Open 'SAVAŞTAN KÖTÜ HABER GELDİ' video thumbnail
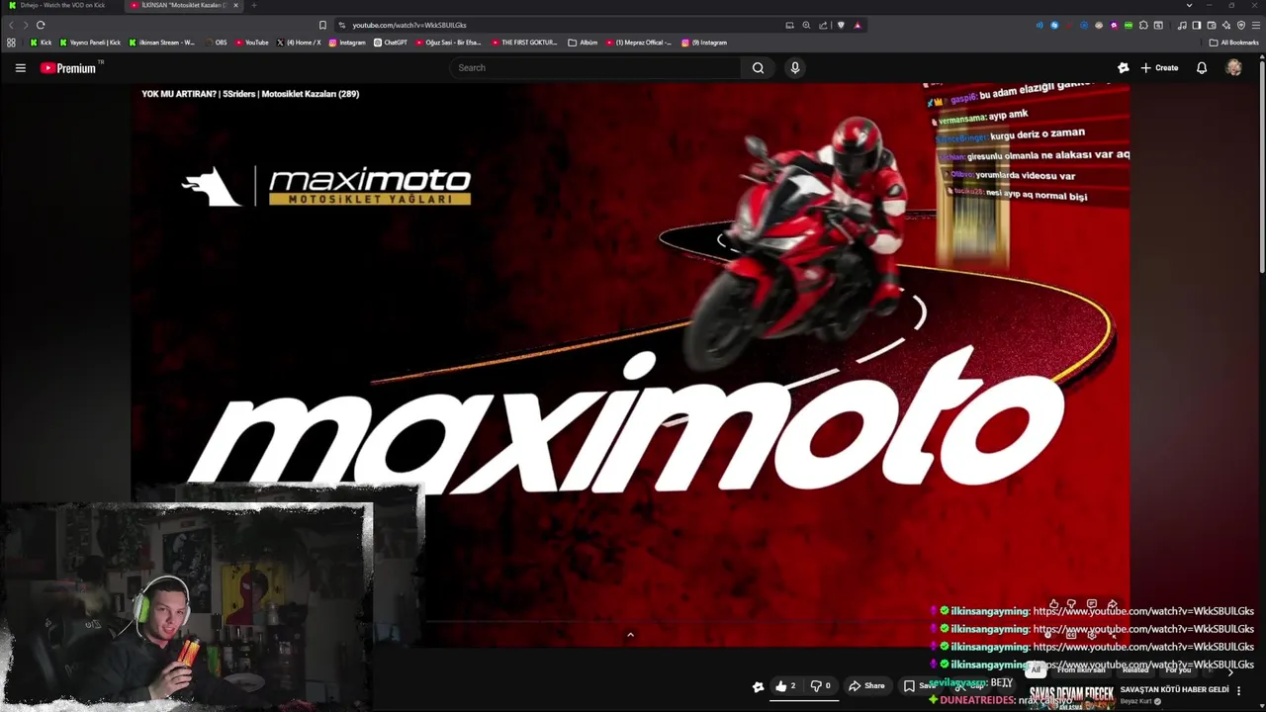 pyautogui.click(x=1071, y=697)
